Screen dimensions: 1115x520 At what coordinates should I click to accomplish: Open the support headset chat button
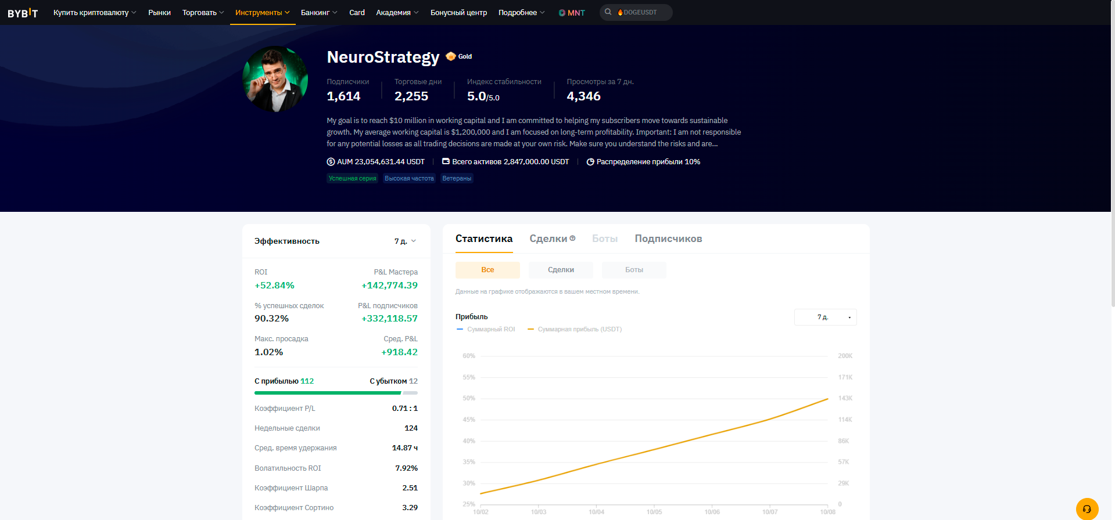[1087, 509]
